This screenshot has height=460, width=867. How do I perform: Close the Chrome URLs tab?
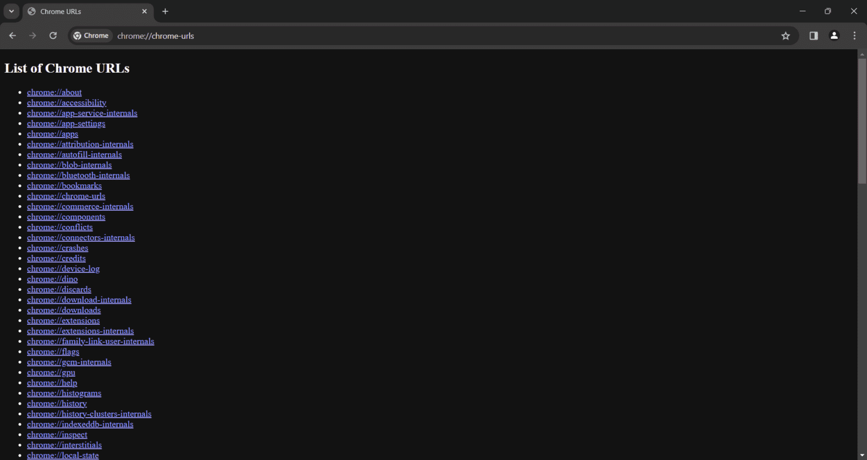click(x=144, y=11)
